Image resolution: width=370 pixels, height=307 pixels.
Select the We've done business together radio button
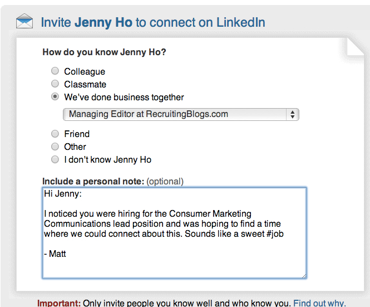[55, 97]
